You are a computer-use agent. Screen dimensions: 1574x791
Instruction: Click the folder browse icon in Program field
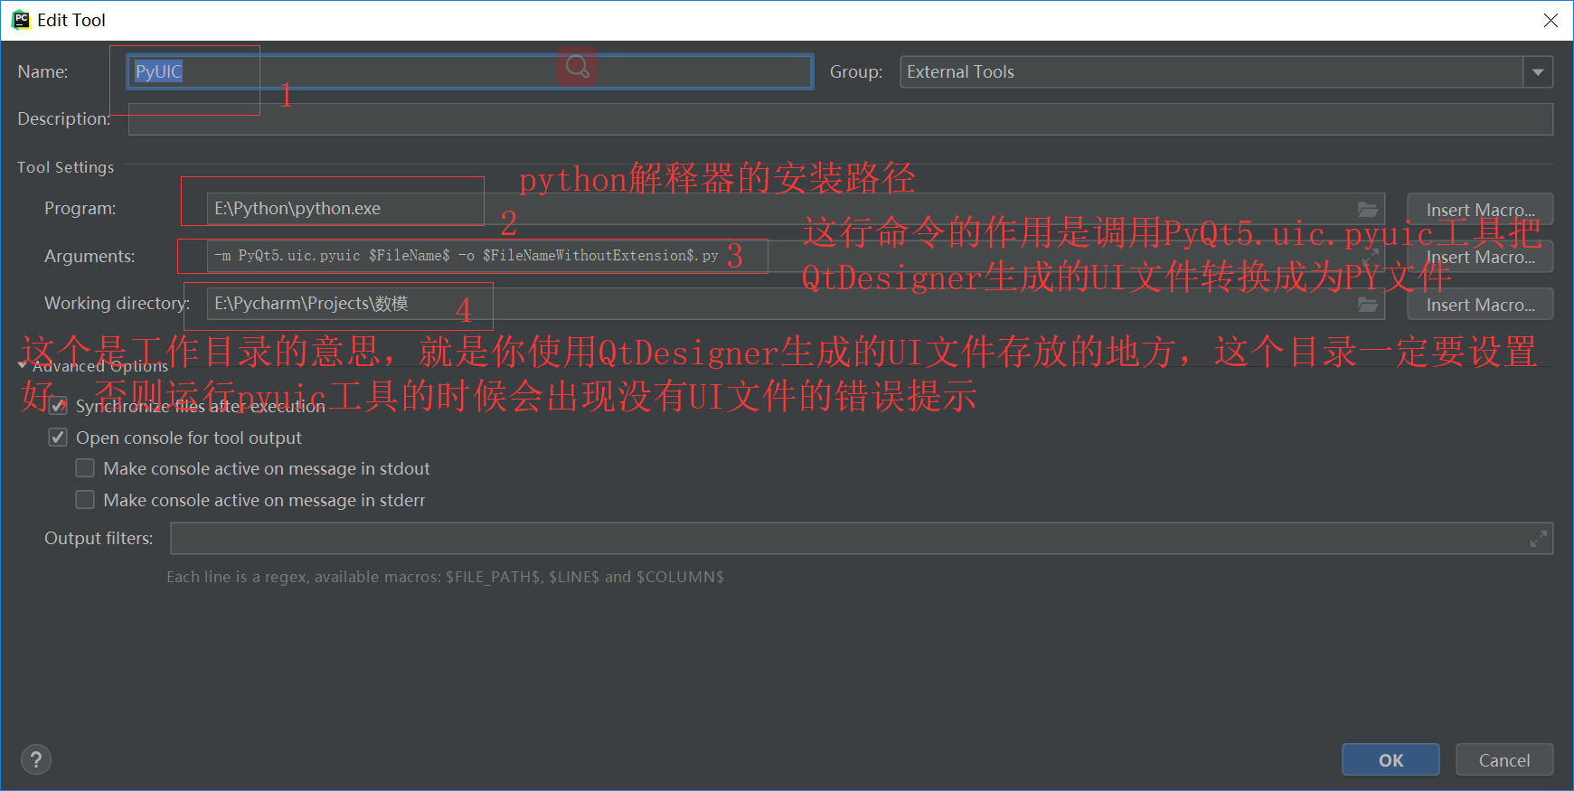pyautogui.click(x=1368, y=210)
